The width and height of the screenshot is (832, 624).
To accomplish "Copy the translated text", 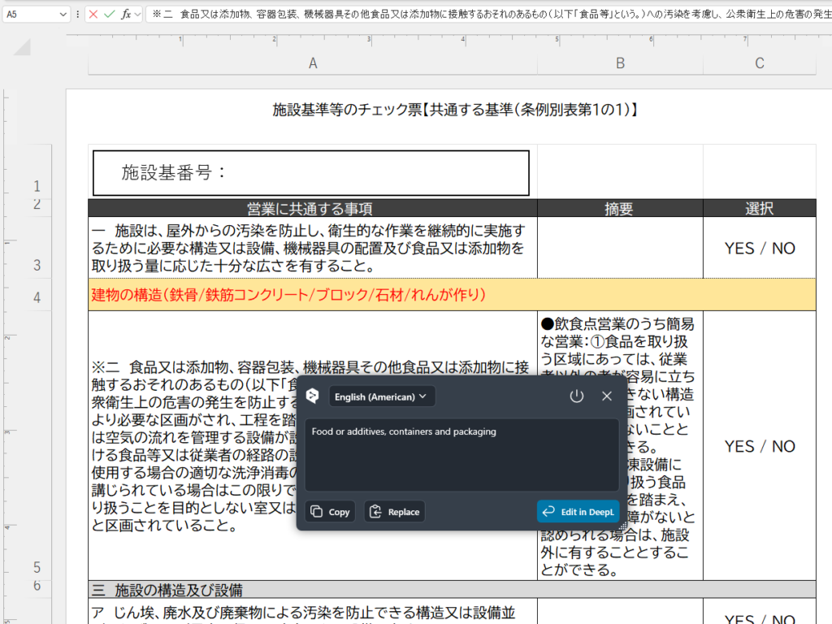I will tap(330, 512).
